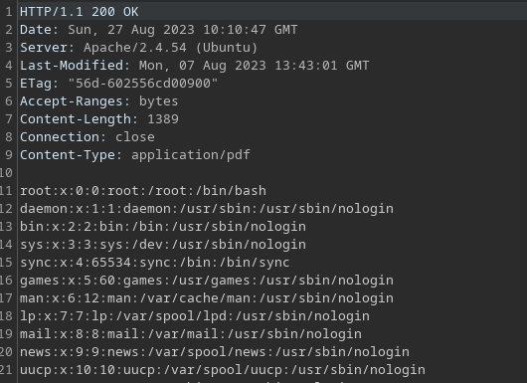The image size is (527, 383).
Task: Click the Server Apache/2.4.54 header
Action: click(x=139, y=48)
